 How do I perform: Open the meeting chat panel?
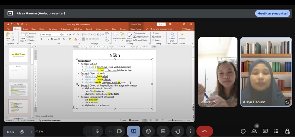(265, 131)
